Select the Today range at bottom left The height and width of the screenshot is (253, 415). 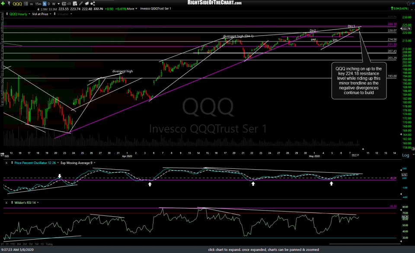coord(49,244)
